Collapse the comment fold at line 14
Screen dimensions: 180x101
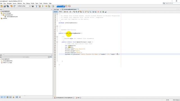coord(57,37)
